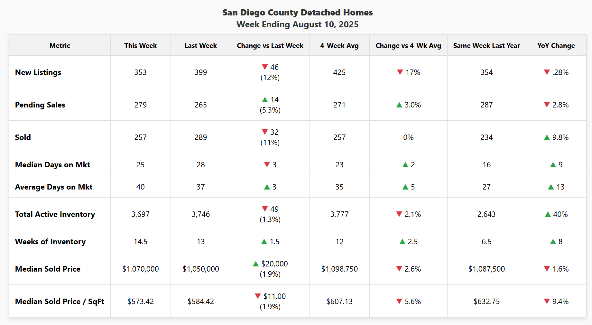Image resolution: width=592 pixels, height=325 pixels.
Task: Click the red triangle on Total Active Inventory 1.3% drop
Action: coord(264,209)
